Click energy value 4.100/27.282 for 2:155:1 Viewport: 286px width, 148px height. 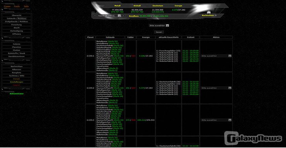click(146, 56)
